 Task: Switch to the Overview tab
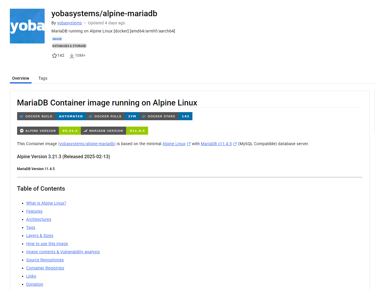click(21, 78)
